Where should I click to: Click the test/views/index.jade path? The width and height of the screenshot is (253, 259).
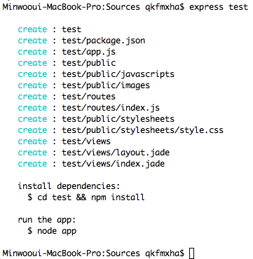pyautogui.click(x=113, y=164)
